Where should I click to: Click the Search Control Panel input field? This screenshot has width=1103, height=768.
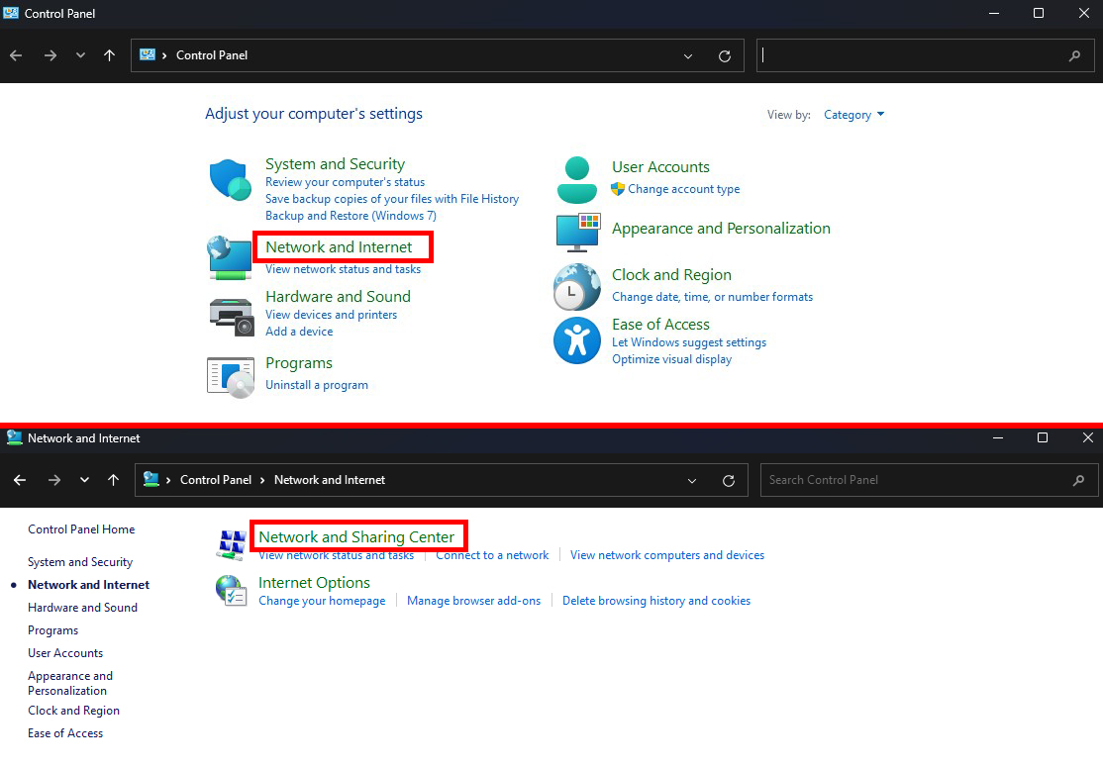coord(916,480)
